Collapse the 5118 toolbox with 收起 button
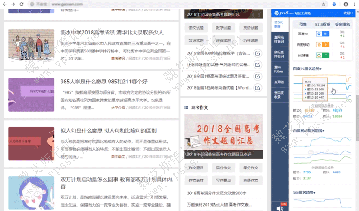The image size is (359, 211). coord(348,13)
